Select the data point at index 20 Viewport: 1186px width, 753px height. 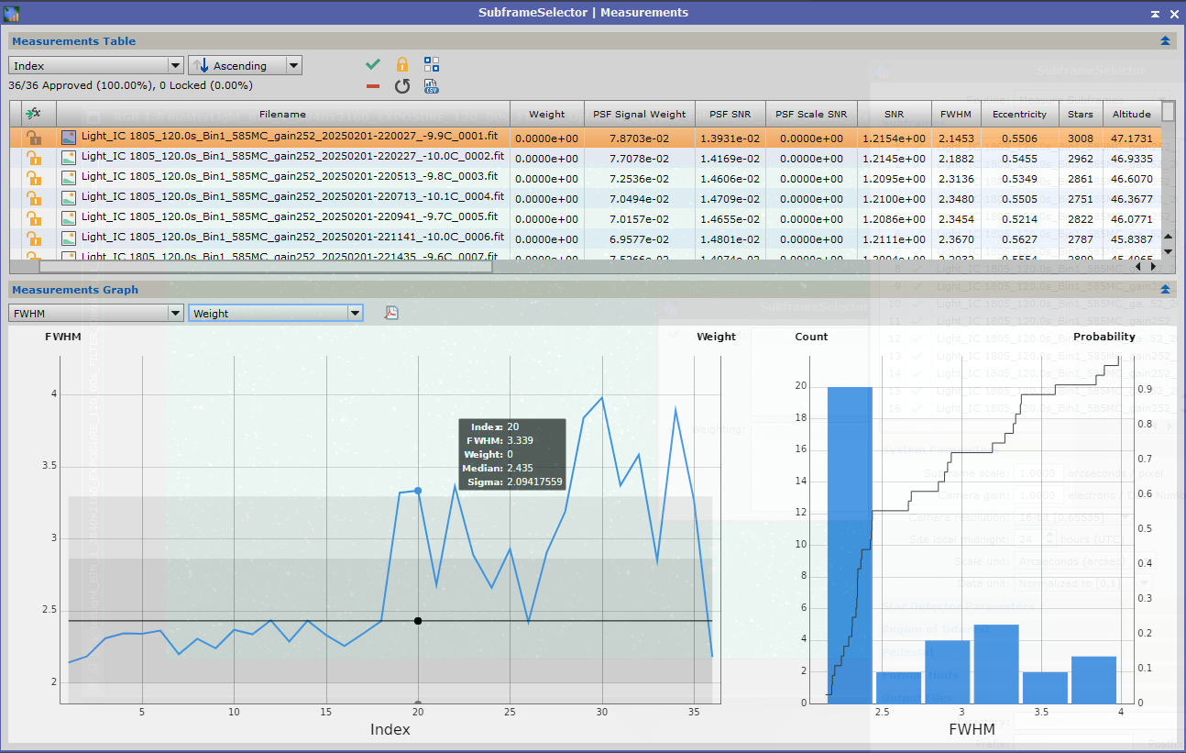point(418,491)
